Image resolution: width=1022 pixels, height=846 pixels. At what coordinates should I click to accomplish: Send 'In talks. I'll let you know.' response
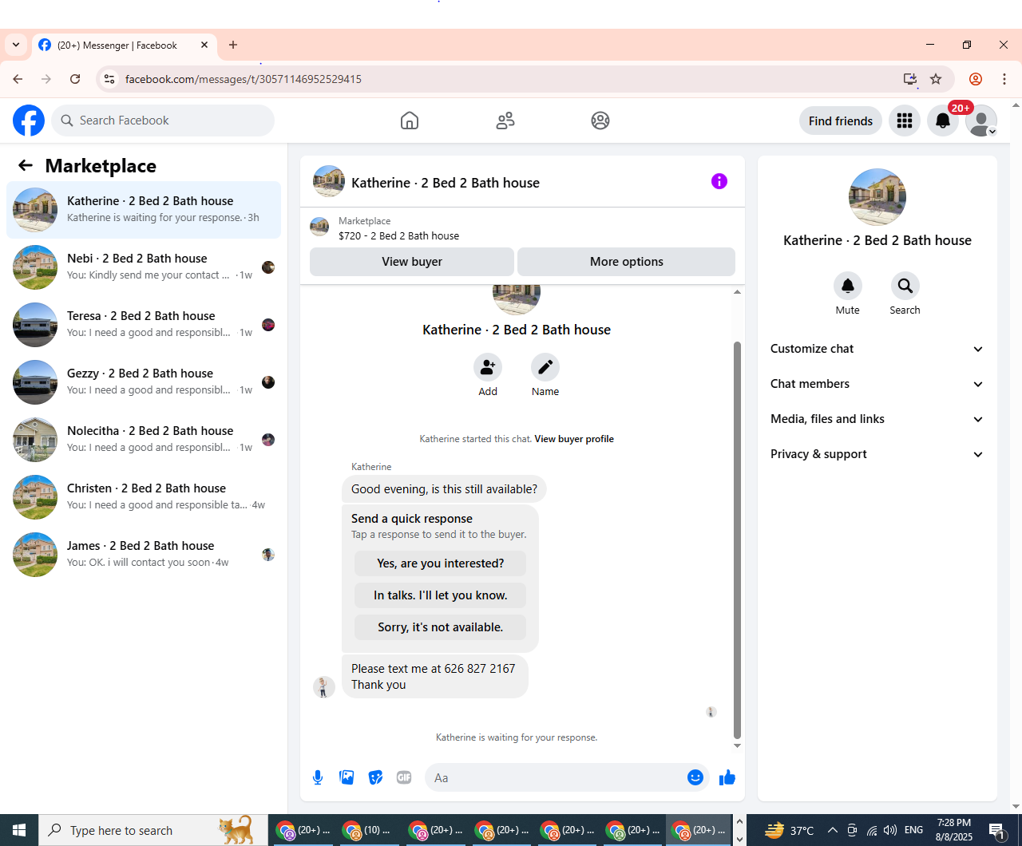[x=441, y=595]
